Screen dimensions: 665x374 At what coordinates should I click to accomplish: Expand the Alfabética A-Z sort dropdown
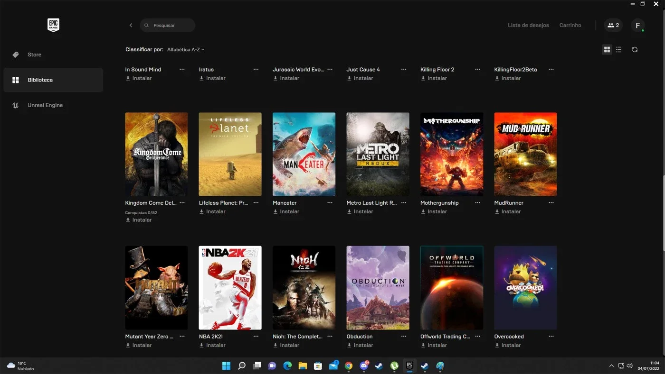pos(186,49)
